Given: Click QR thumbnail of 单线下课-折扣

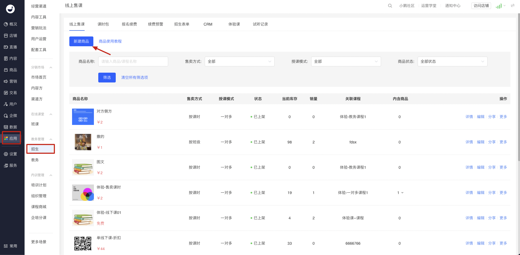Looking at the screenshot, I should pos(83,243).
